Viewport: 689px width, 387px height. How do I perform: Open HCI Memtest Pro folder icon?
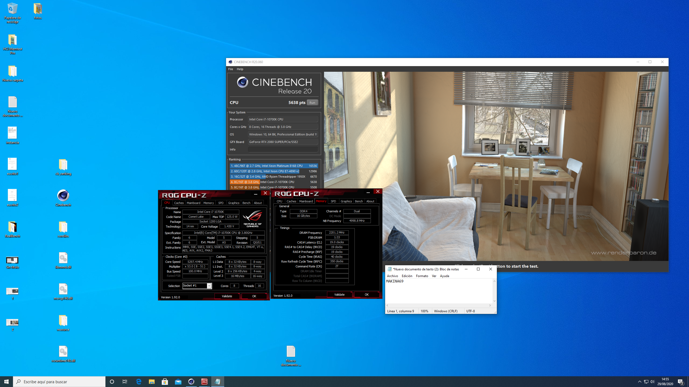tap(12, 40)
